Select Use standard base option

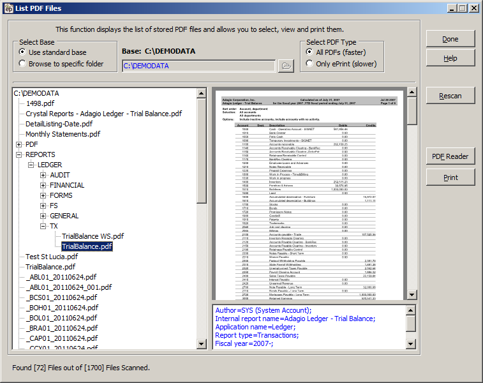22,52
